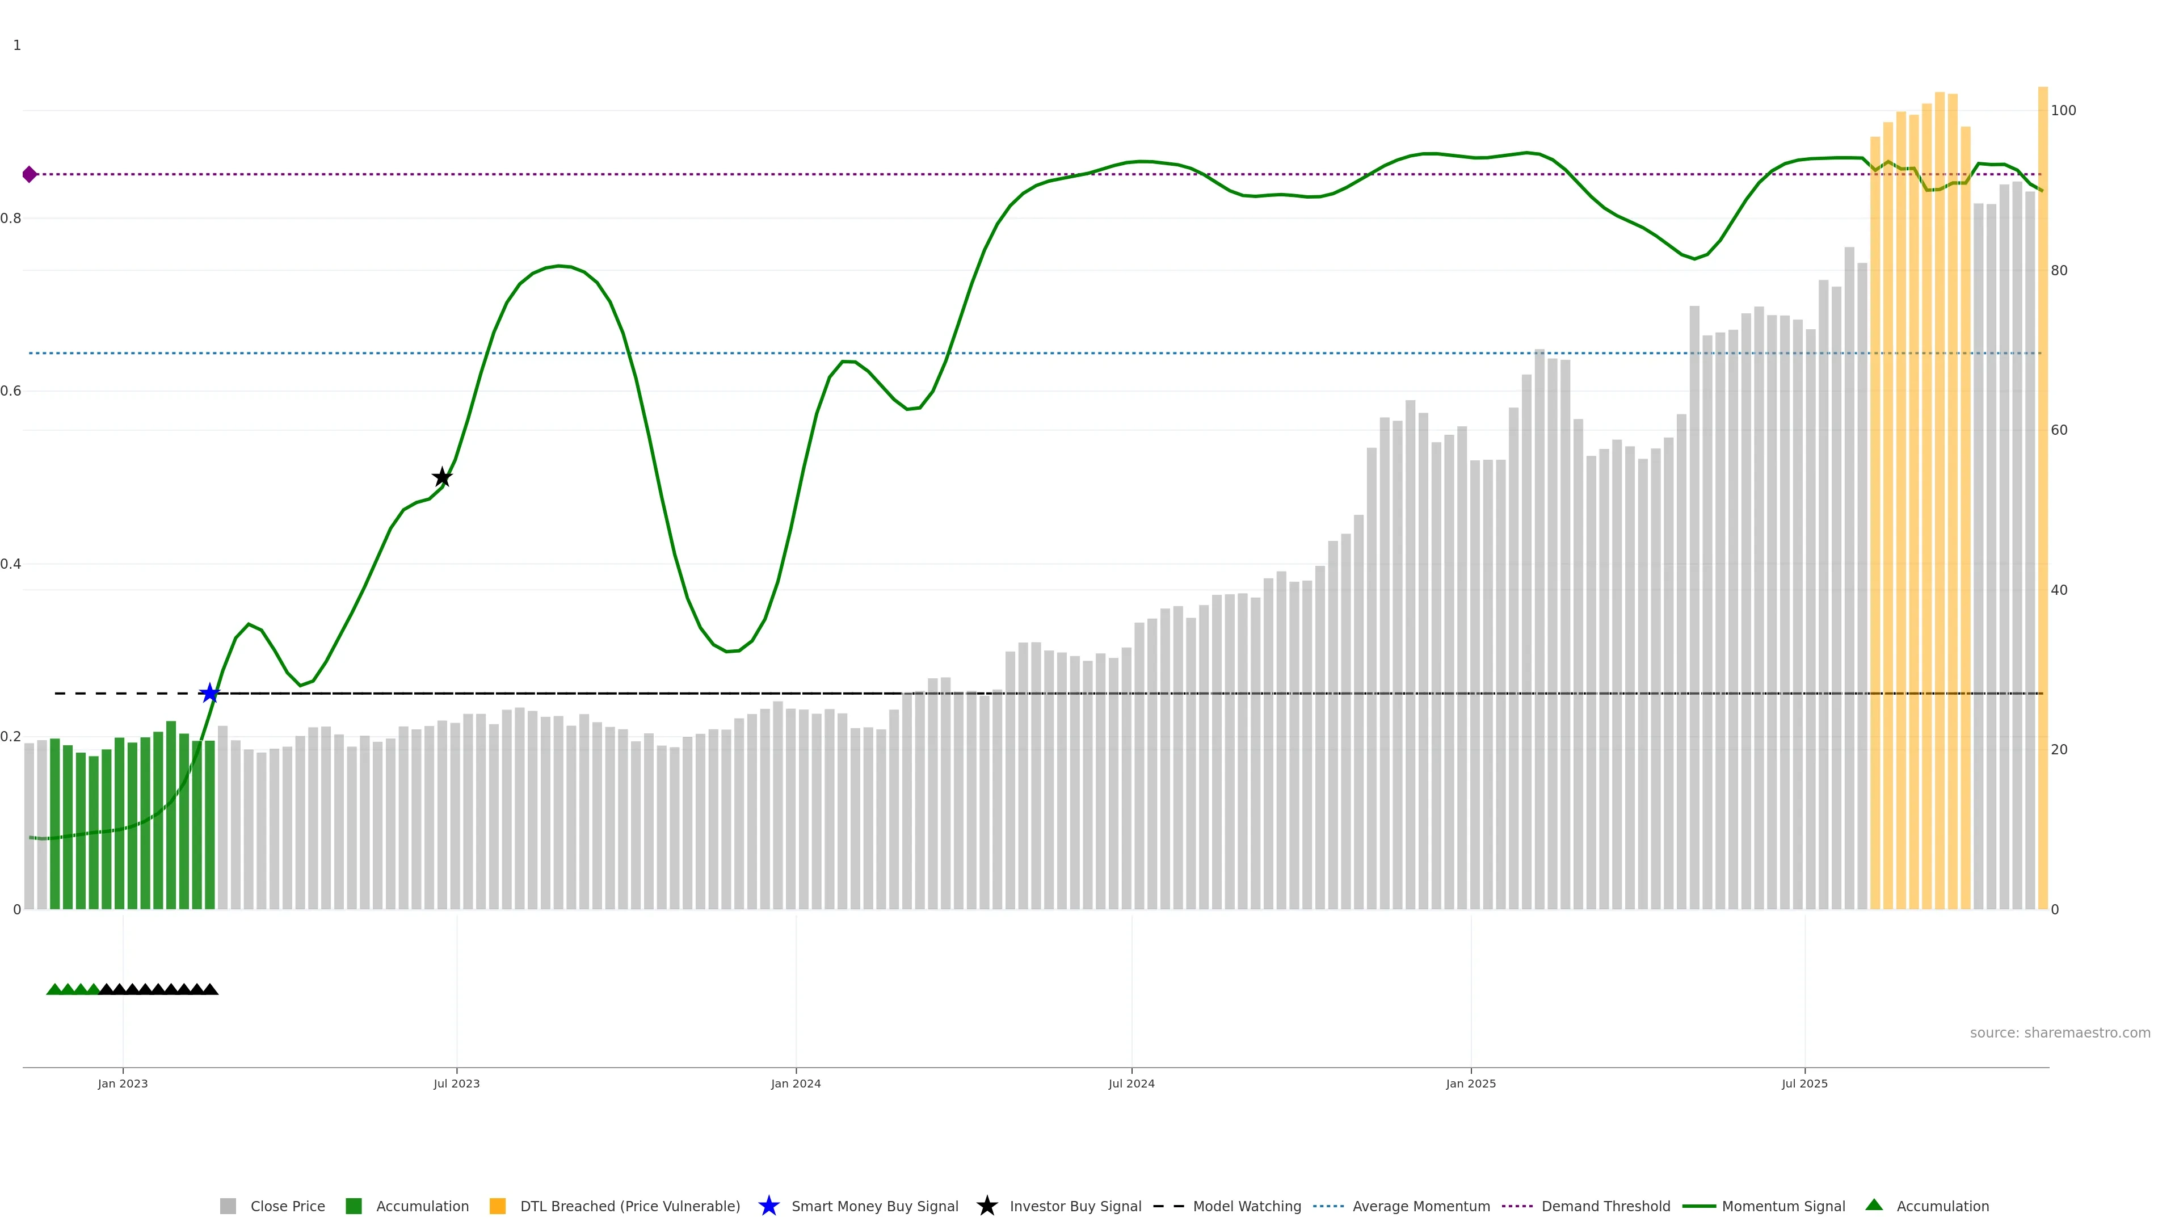Click the green square Accumulation legend swatch
2179x1226 pixels.
click(354, 1207)
